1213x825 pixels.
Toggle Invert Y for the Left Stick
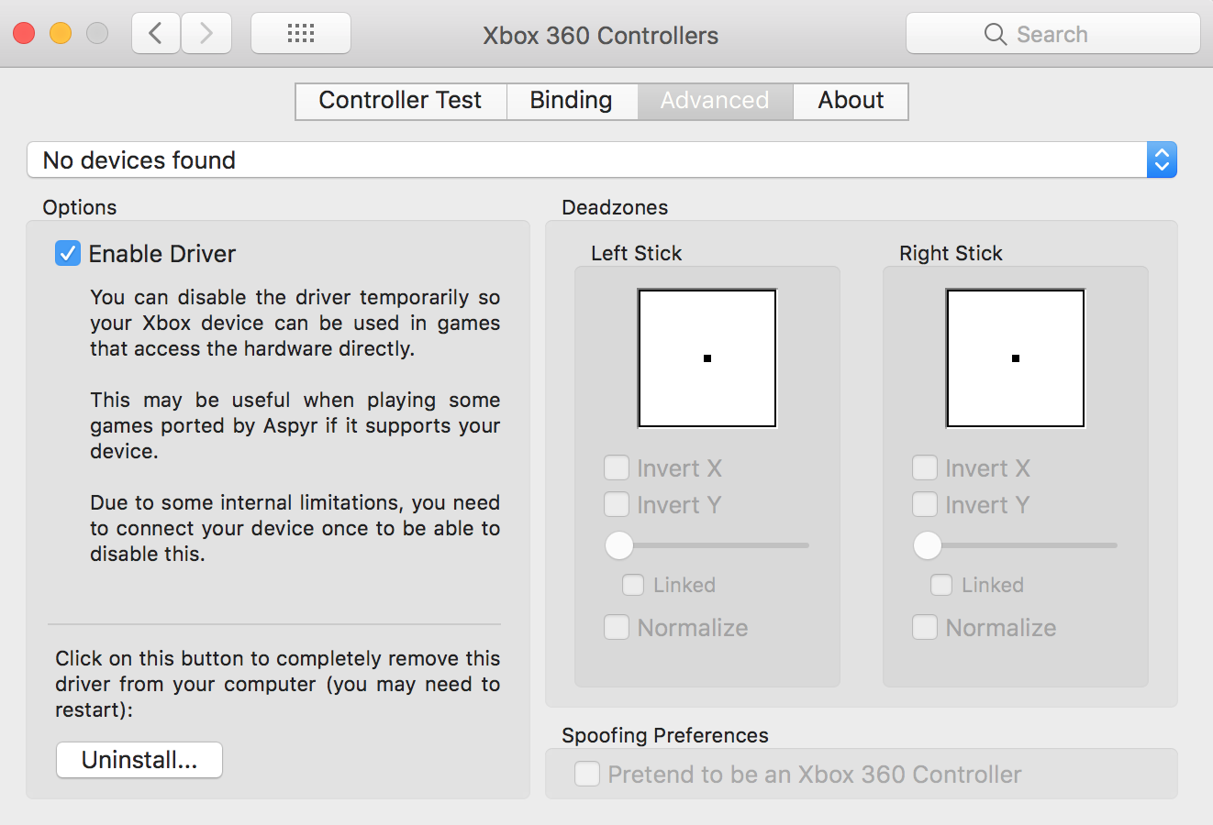[x=617, y=504]
